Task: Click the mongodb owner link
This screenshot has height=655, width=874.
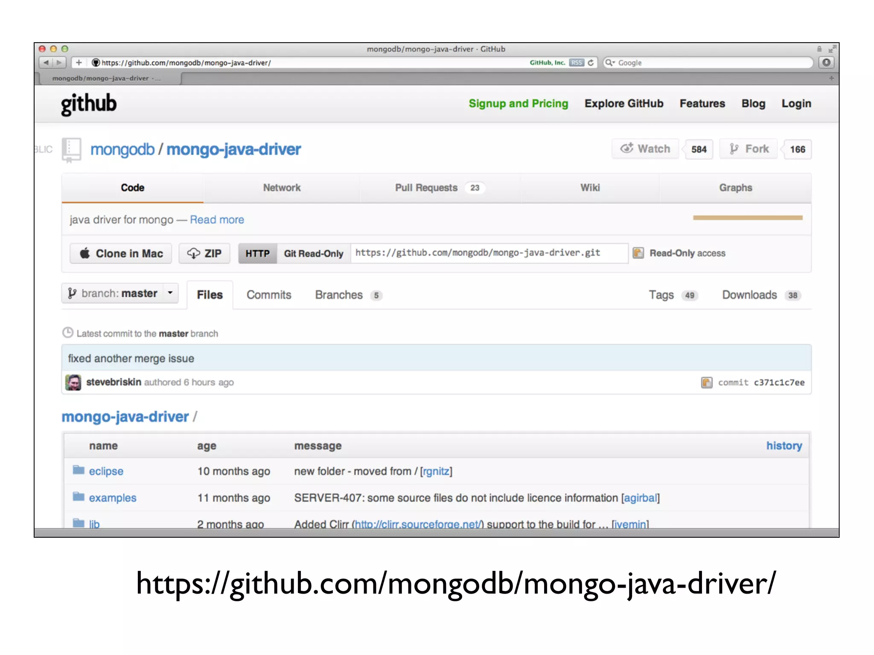Action: tap(122, 150)
